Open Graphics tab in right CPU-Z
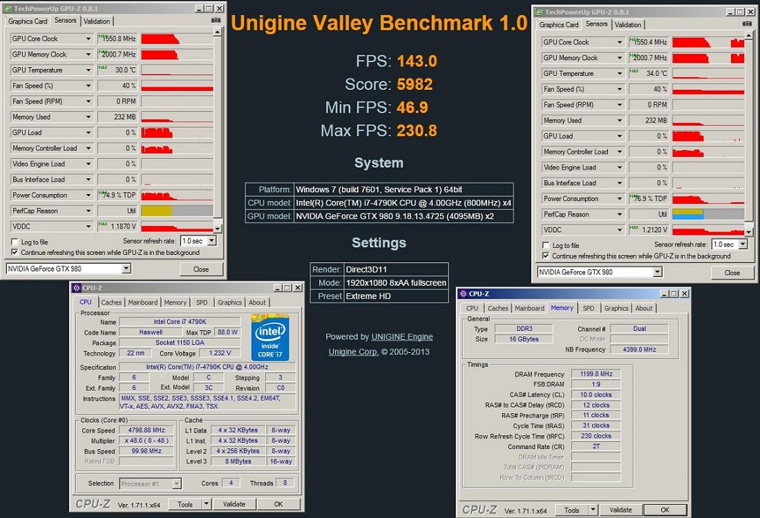 click(616, 308)
